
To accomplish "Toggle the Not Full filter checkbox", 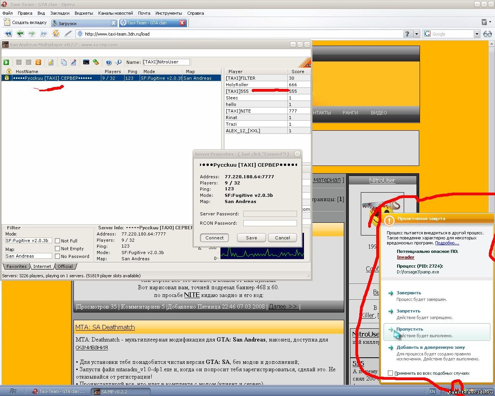I will [x=57, y=241].
